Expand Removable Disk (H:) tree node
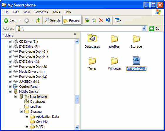 (10, 57)
